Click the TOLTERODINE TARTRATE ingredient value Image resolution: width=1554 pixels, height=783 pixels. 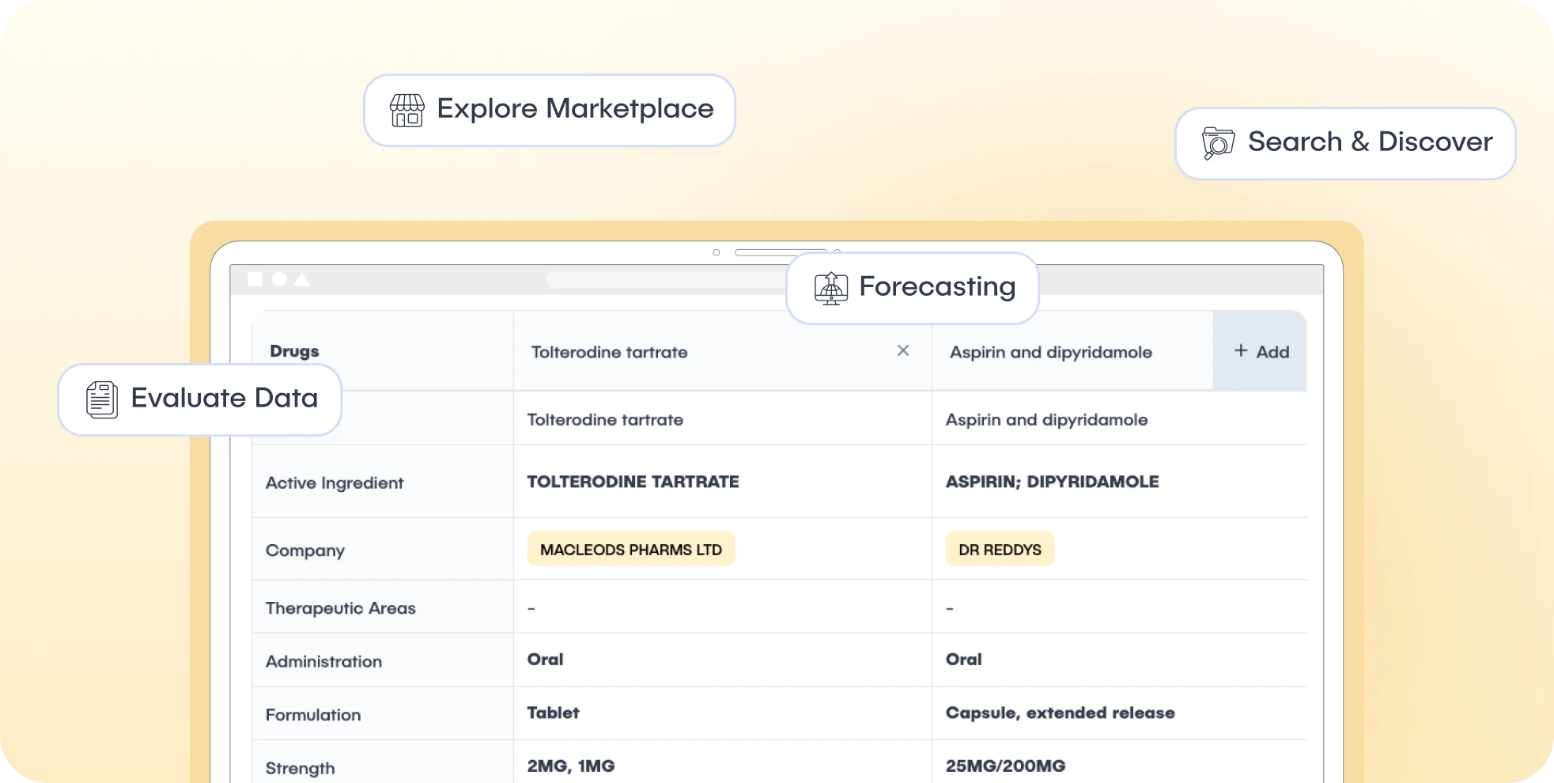click(633, 482)
